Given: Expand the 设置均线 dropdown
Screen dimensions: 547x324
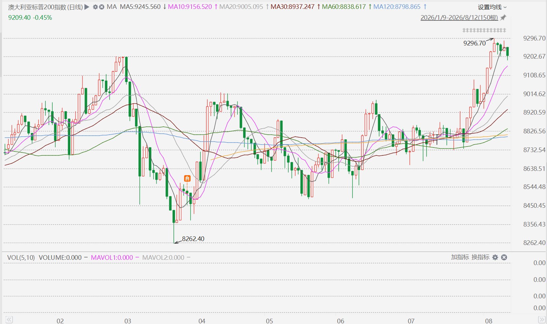Looking at the screenshot, I should tap(492, 7).
